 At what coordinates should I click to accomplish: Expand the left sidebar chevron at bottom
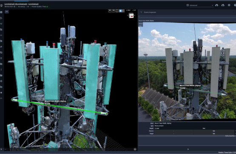tap(1, 149)
